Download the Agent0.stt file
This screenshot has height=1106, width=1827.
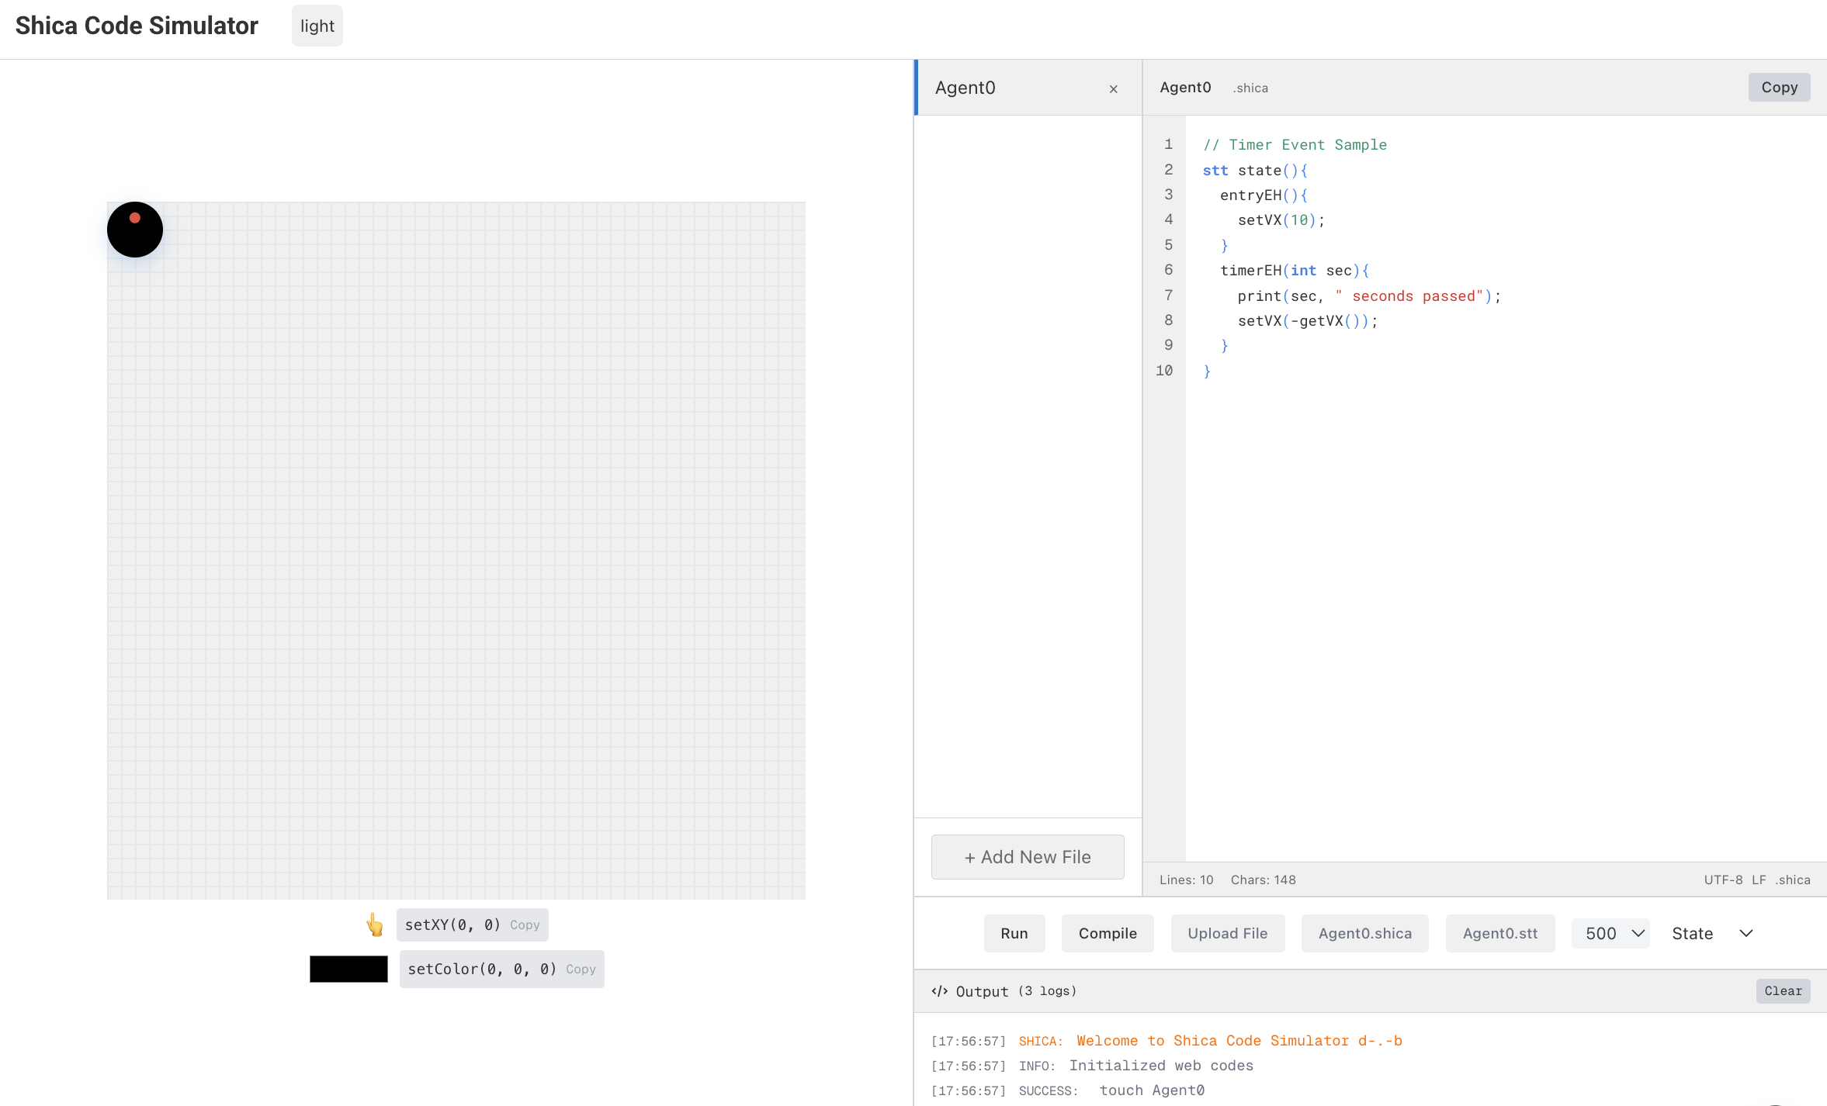(1499, 933)
